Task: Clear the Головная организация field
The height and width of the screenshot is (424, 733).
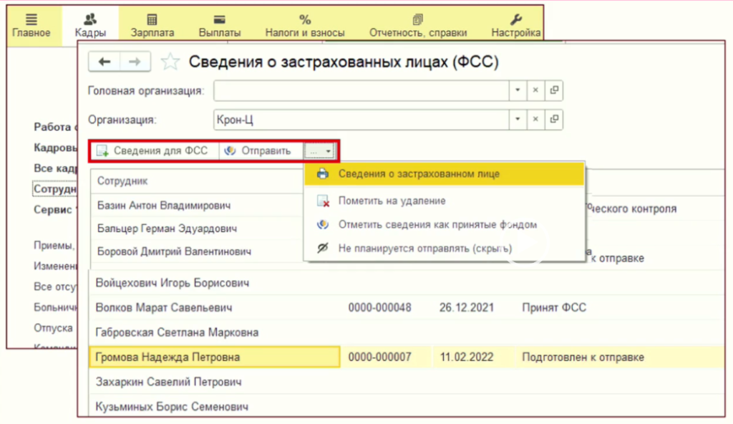Action: (x=535, y=91)
